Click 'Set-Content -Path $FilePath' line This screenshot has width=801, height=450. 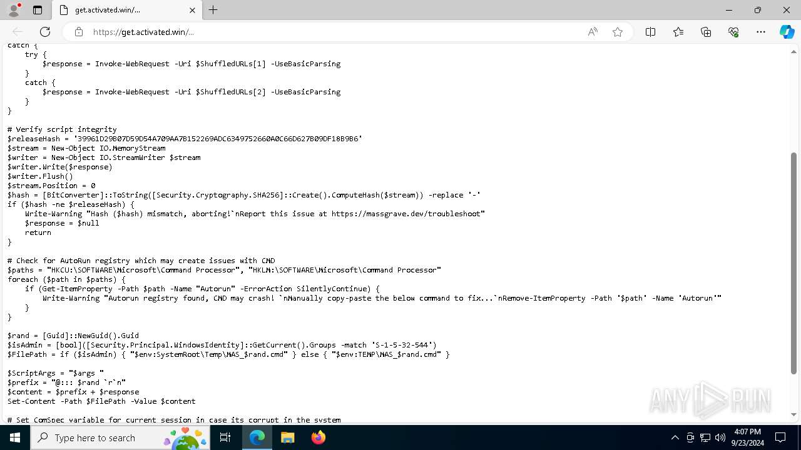pos(101,401)
